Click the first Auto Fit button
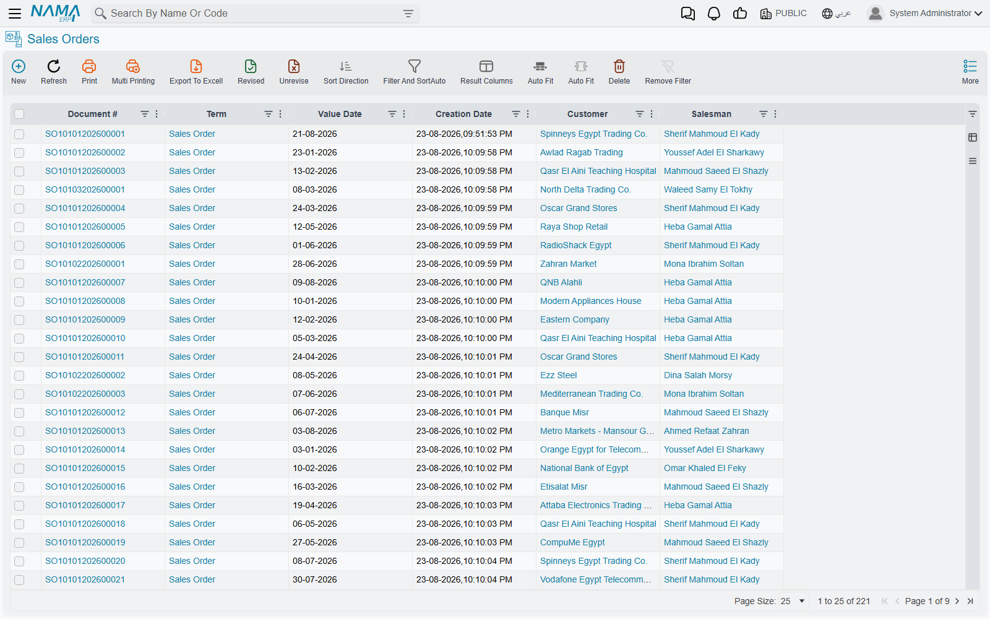 pyautogui.click(x=540, y=72)
